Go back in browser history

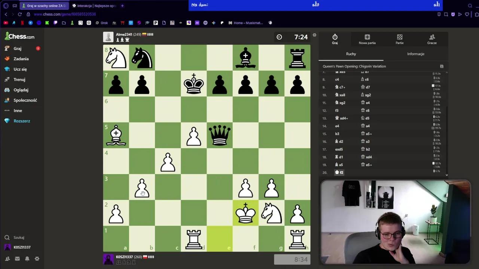tap(6, 14)
